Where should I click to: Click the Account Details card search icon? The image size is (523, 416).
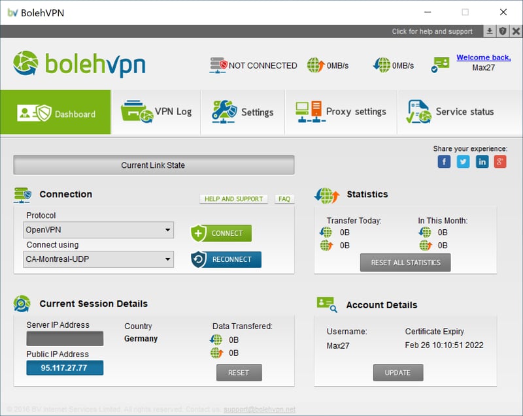(327, 305)
